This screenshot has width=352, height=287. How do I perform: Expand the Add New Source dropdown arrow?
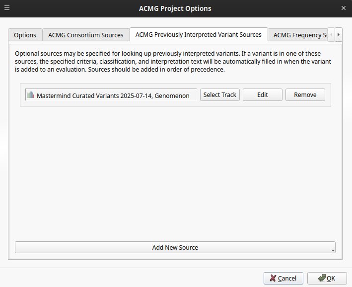click(x=333, y=250)
